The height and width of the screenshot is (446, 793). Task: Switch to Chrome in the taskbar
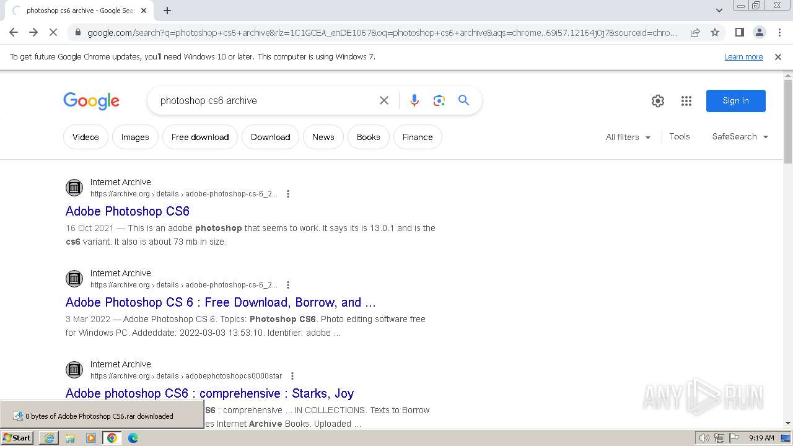click(x=112, y=438)
